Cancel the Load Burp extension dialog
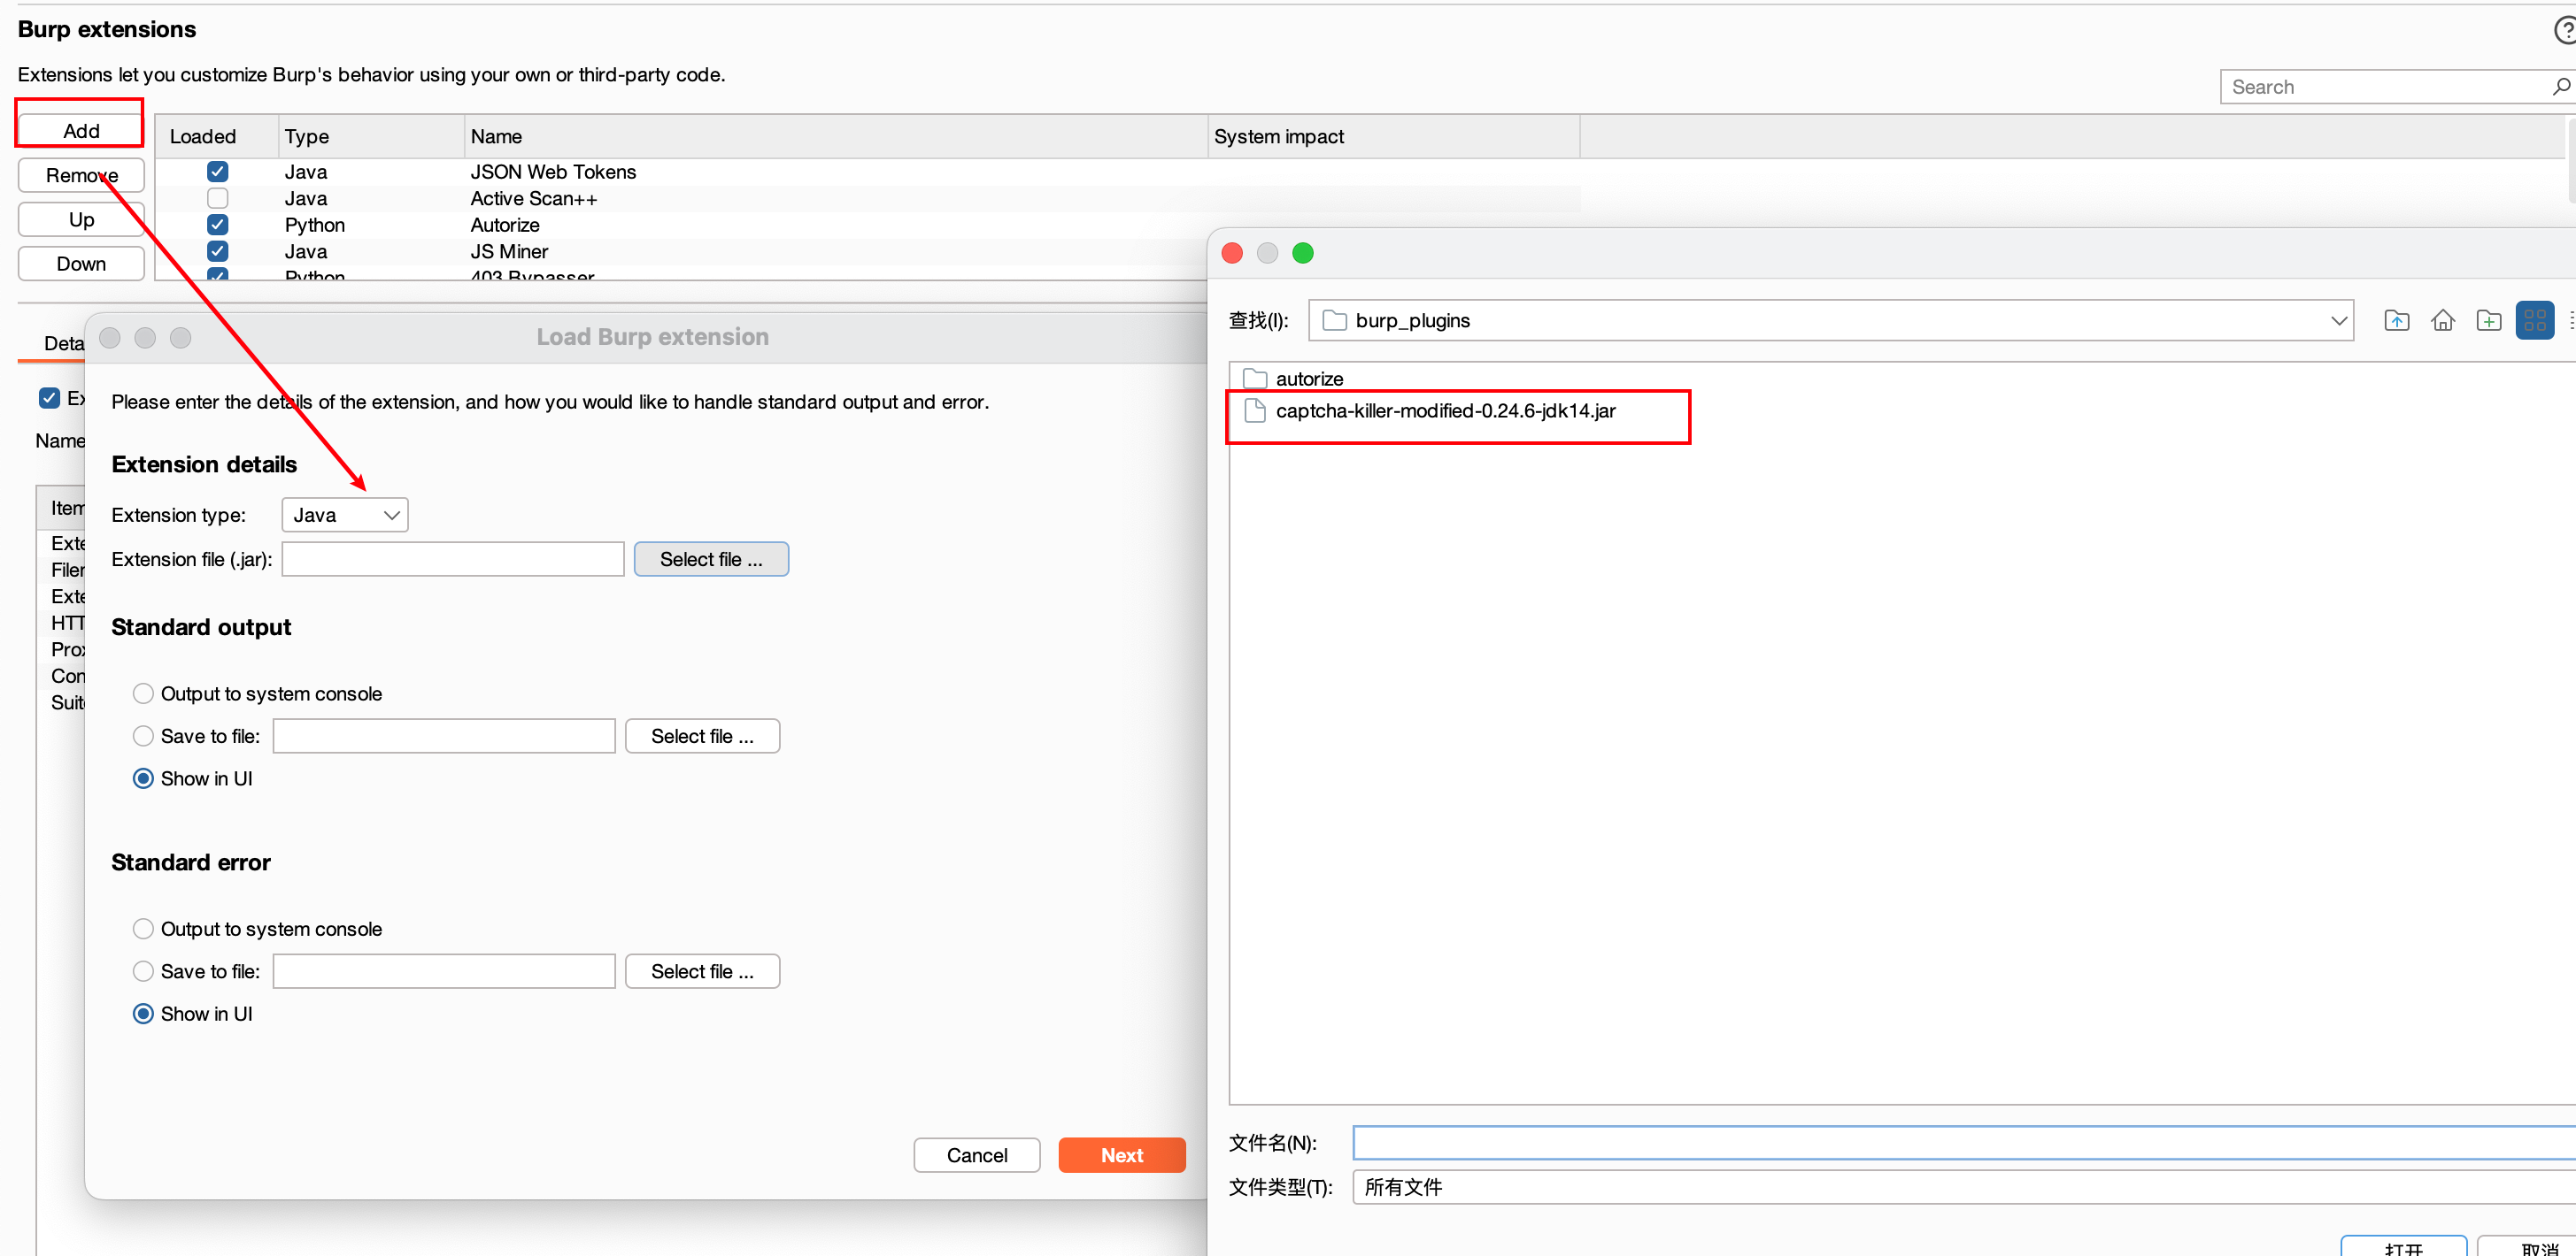Image resolution: width=2576 pixels, height=1256 pixels. [977, 1156]
